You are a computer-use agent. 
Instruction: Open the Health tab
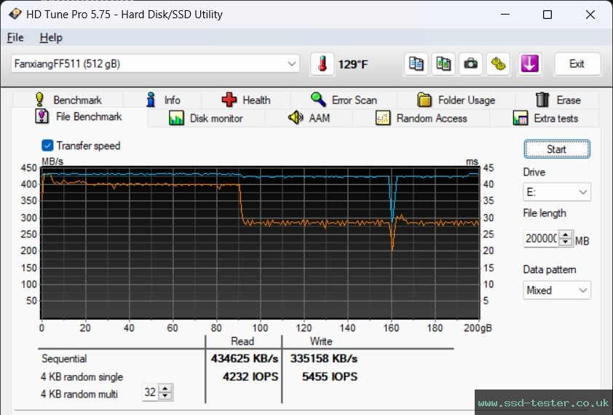point(246,100)
